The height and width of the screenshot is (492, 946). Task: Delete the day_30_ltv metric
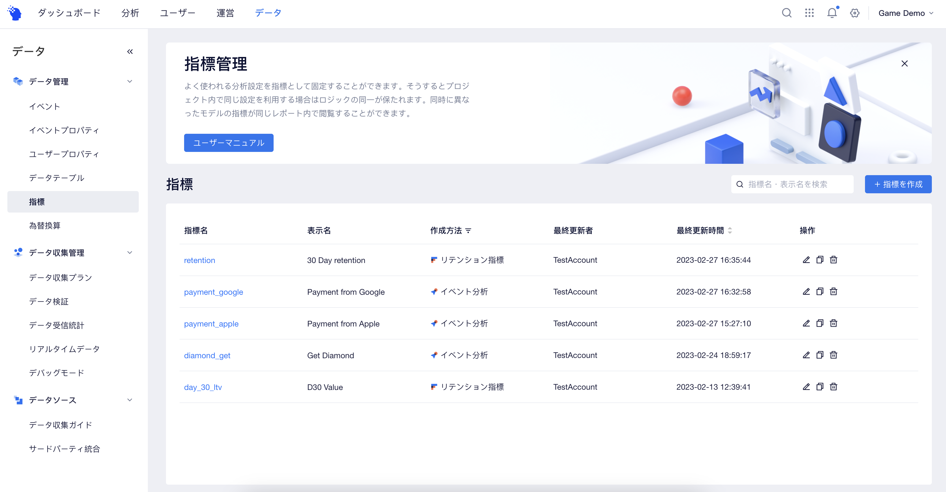[x=834, y=387]
